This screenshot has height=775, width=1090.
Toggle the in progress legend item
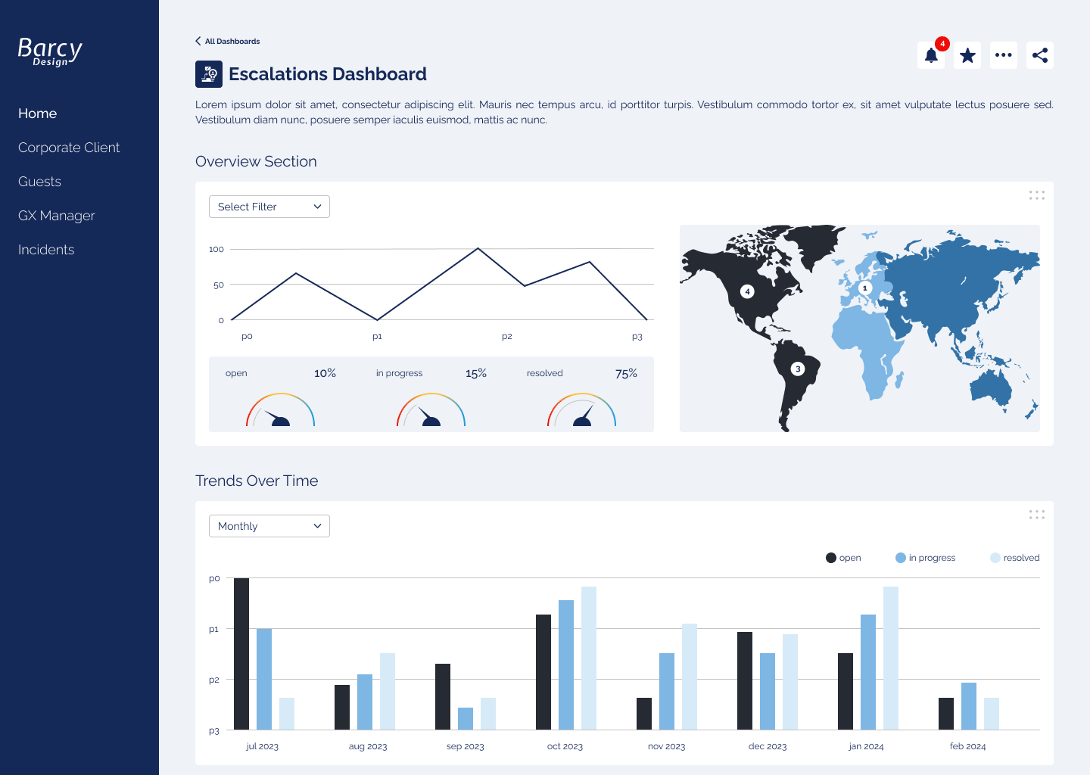point(925,558)
